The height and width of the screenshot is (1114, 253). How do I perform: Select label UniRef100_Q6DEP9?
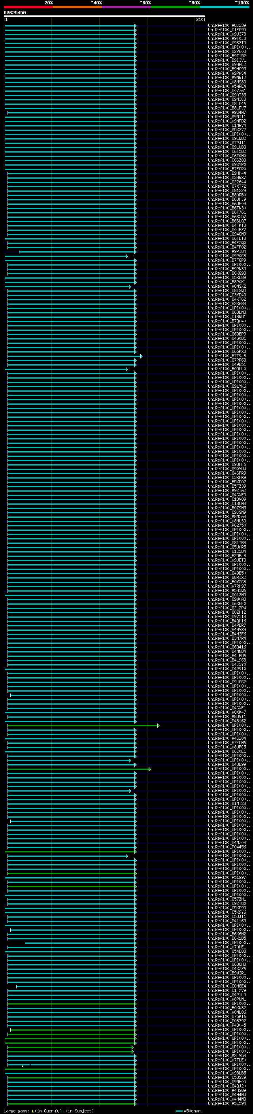227,334
